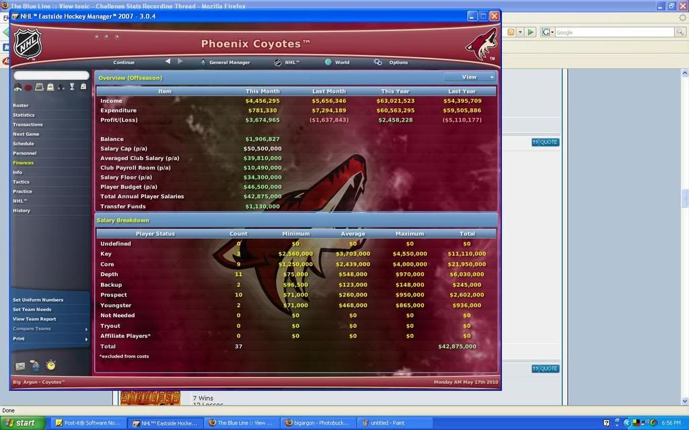
Task: Click Set Uniform Numbers
Action: click(38, 300)
